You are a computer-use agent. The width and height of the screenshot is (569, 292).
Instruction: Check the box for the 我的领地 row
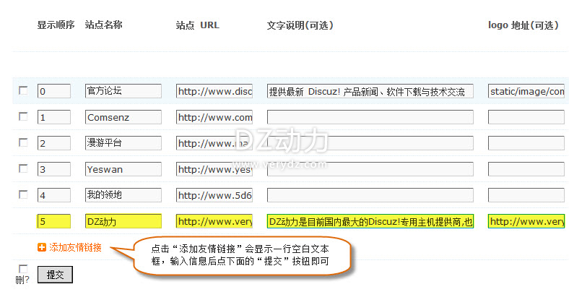tap(23, 194)
